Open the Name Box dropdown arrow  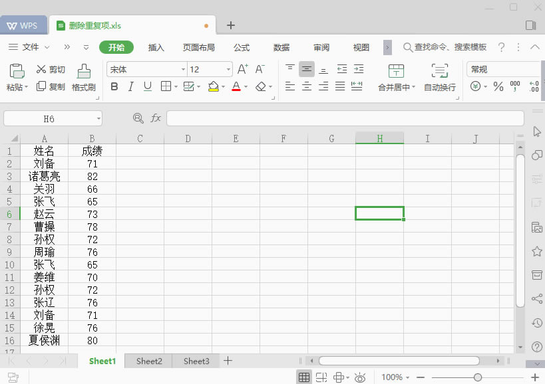tap(98, 118)
